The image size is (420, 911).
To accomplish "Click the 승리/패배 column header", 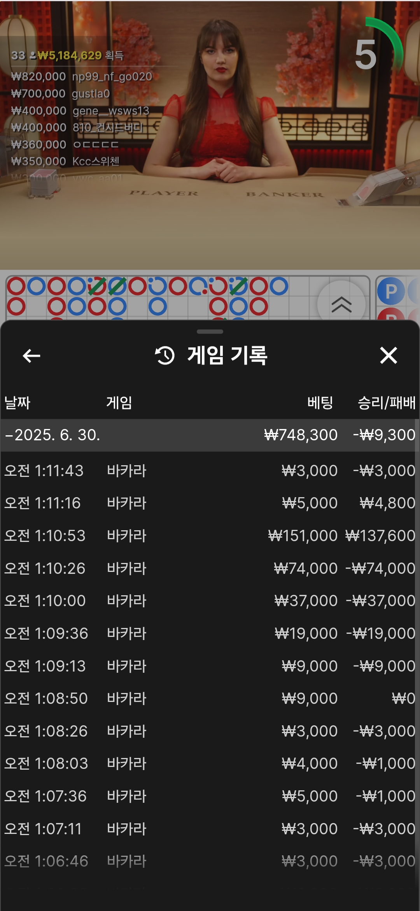I will click(x=387, y=403).
